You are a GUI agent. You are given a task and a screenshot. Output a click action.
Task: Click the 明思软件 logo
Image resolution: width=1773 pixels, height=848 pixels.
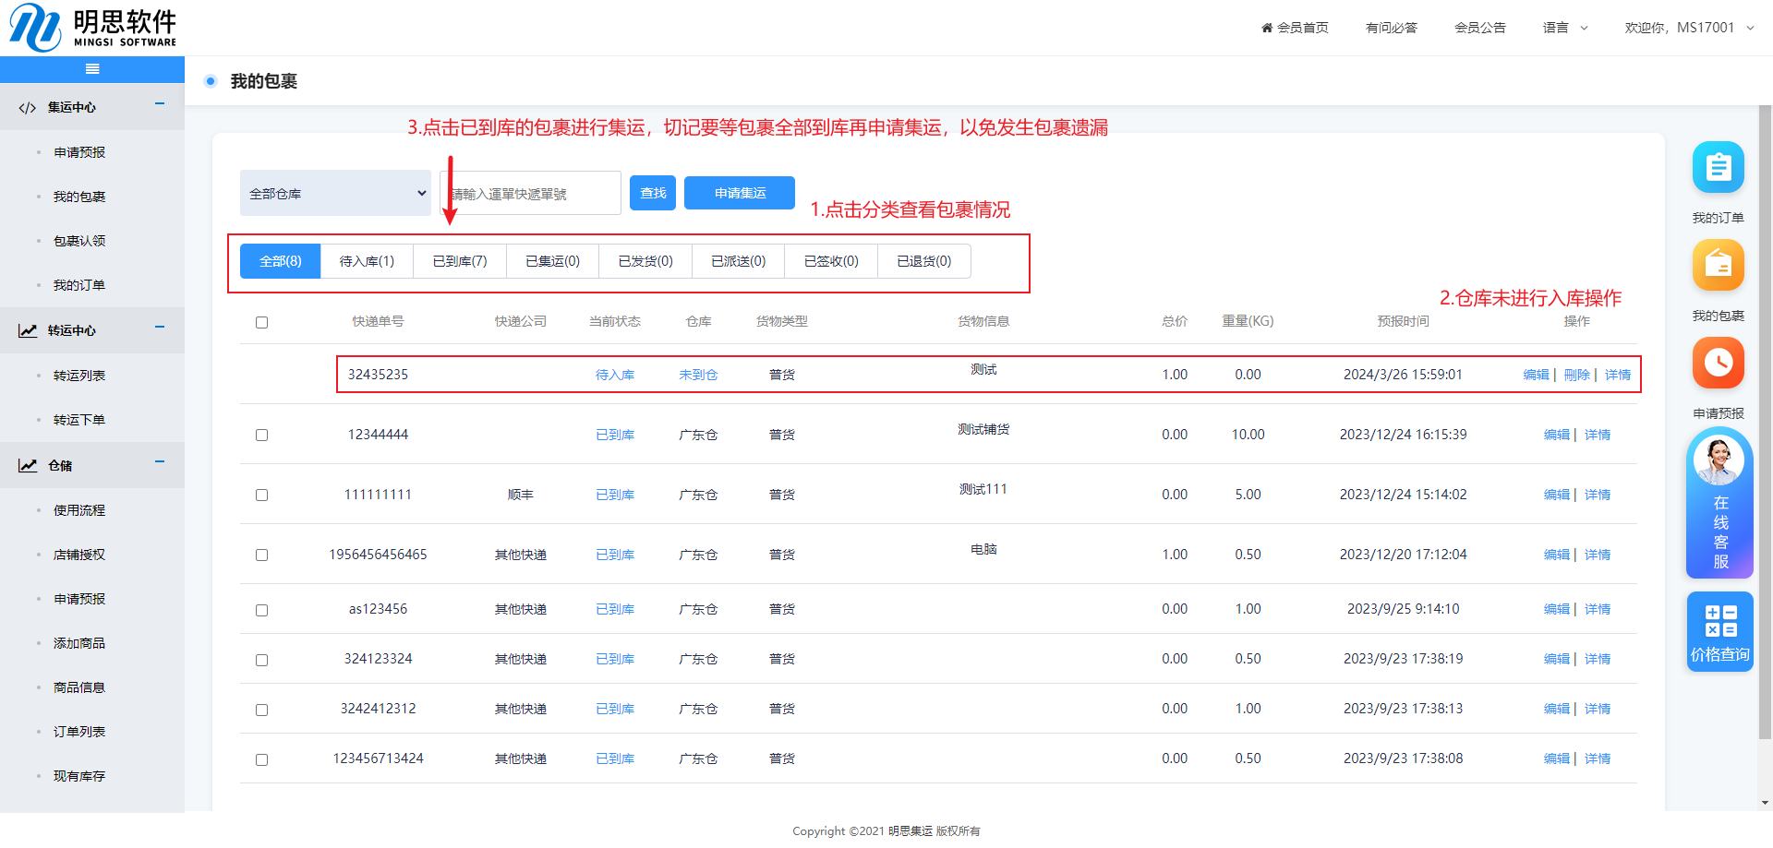pos(92,28)
